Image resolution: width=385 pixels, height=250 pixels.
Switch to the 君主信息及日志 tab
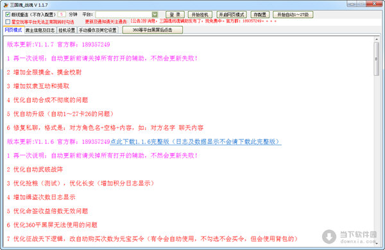pos(40,30)
